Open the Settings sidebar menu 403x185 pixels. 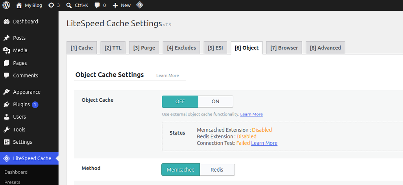22,142
